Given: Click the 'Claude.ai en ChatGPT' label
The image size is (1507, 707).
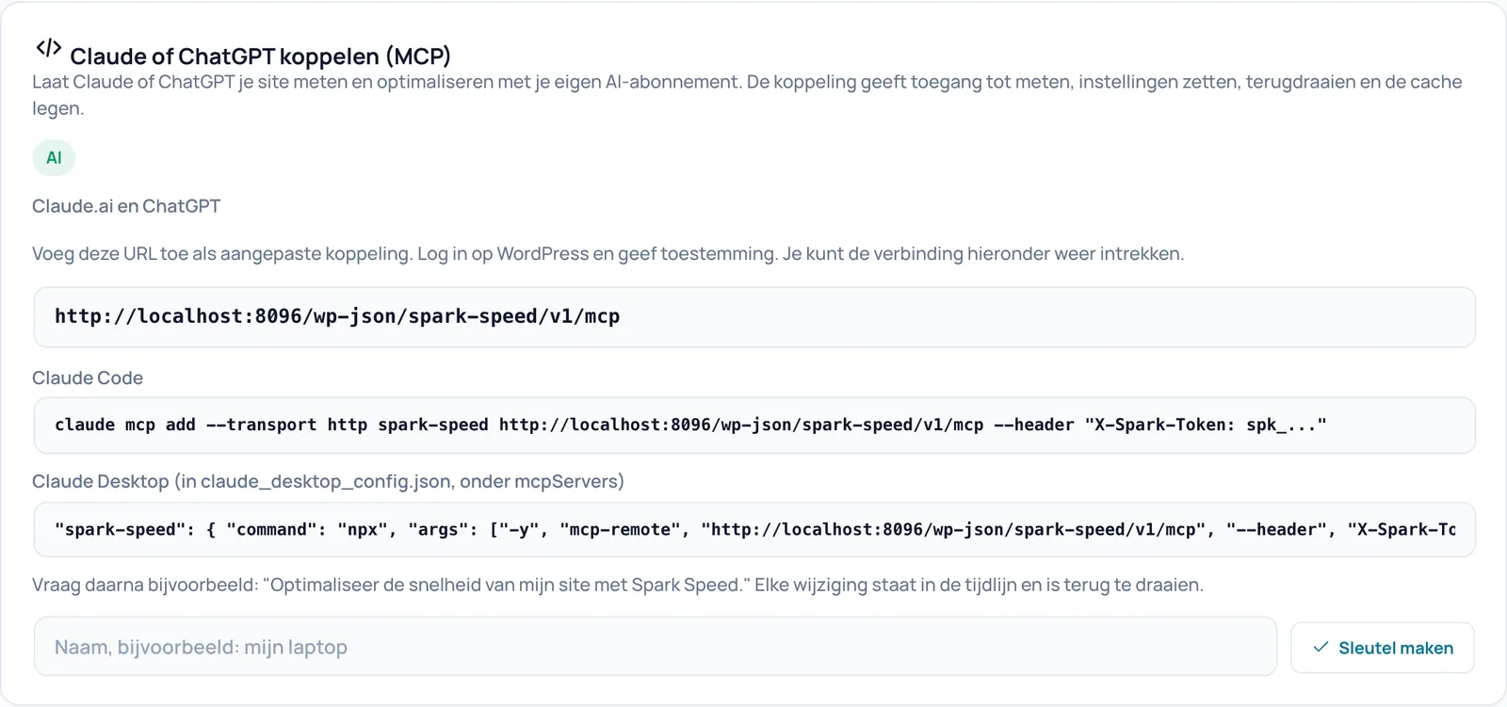Looking at the screenshot, I should pyautogui.click(x=126, y=206).
